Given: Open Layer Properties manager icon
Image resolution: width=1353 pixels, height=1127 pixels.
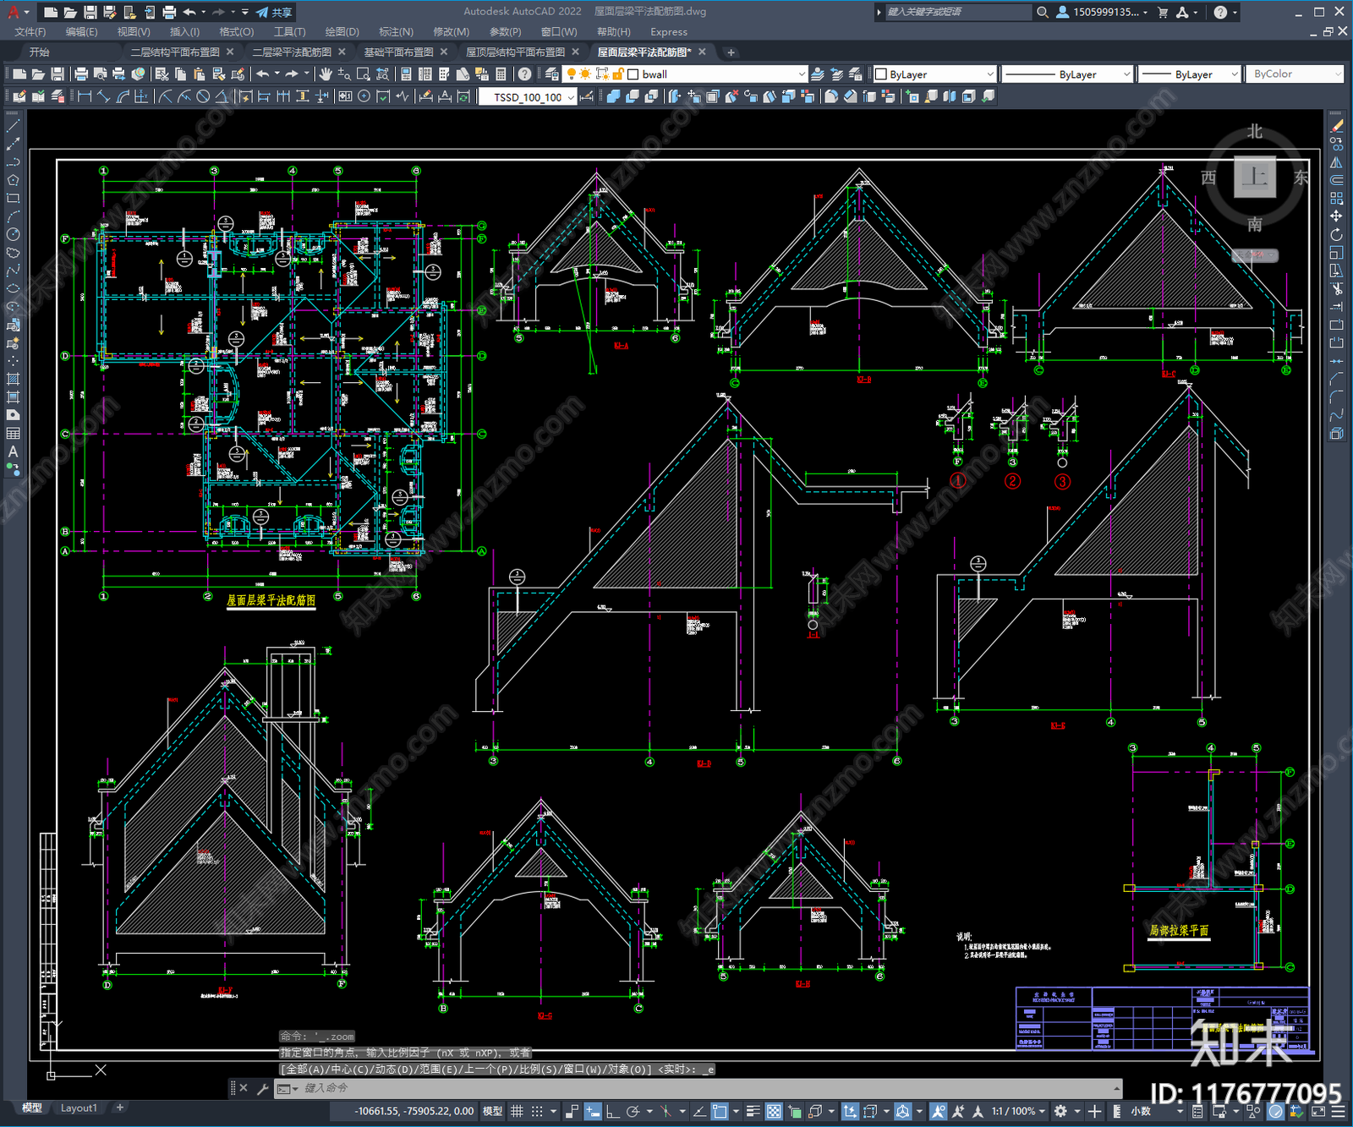Looking at the screenshot, I should tap(553, 74).
